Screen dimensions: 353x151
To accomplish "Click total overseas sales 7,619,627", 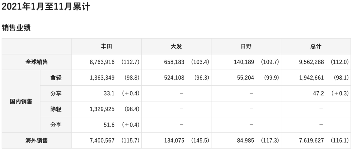I will pyautogui.click(x=311, y=141).
